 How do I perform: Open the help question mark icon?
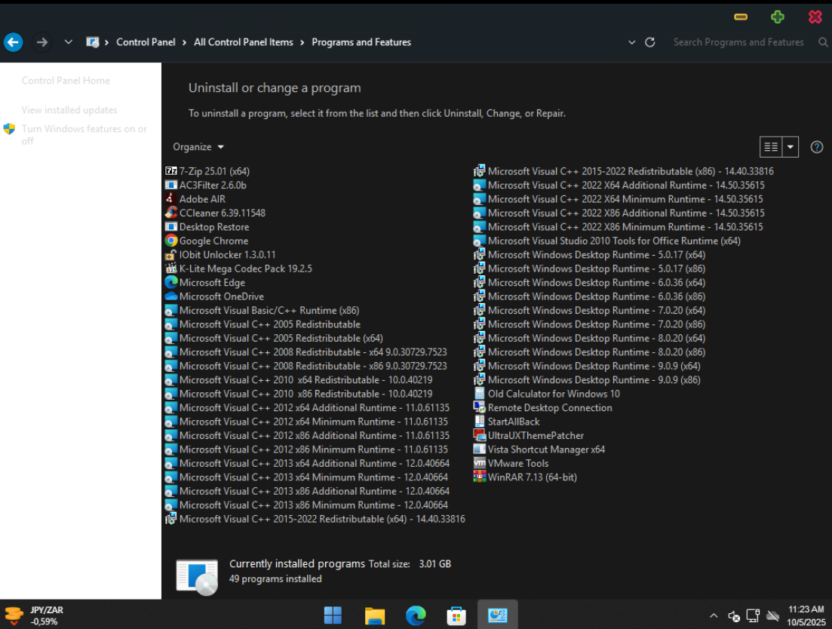point(816,147)
